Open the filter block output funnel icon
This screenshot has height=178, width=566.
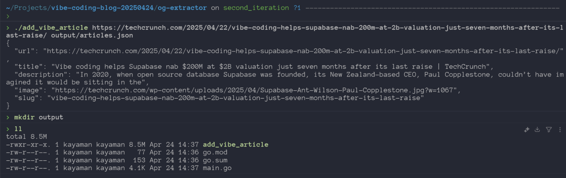click(x=549, y=129)
